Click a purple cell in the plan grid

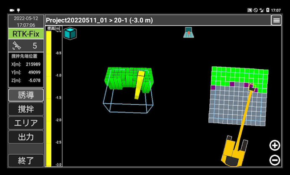point(232,84)
